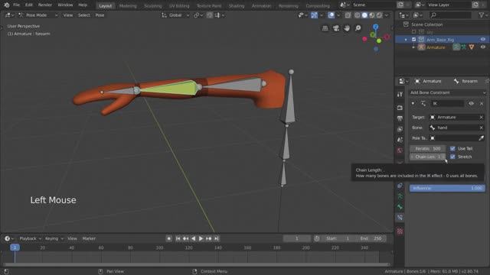Jump to the last frame
Screen dimensions: 490x275
tap(216, 238)
